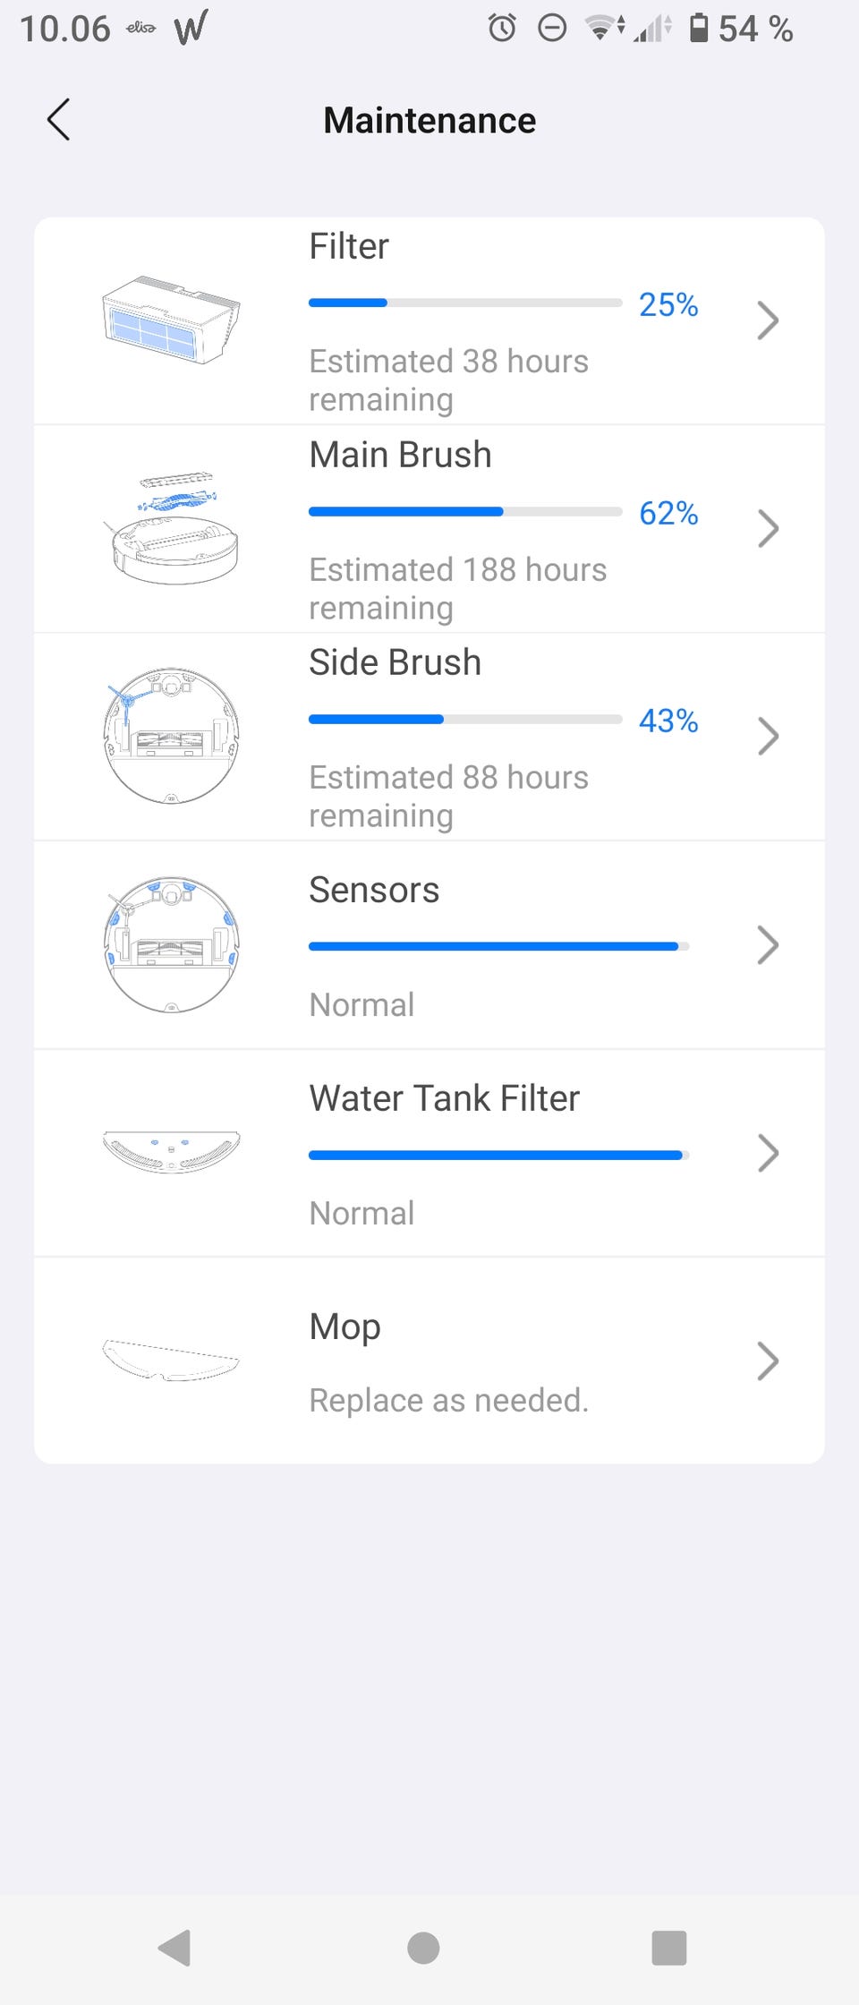Tap the back arrow on Maintenance header

click(59, 120)
